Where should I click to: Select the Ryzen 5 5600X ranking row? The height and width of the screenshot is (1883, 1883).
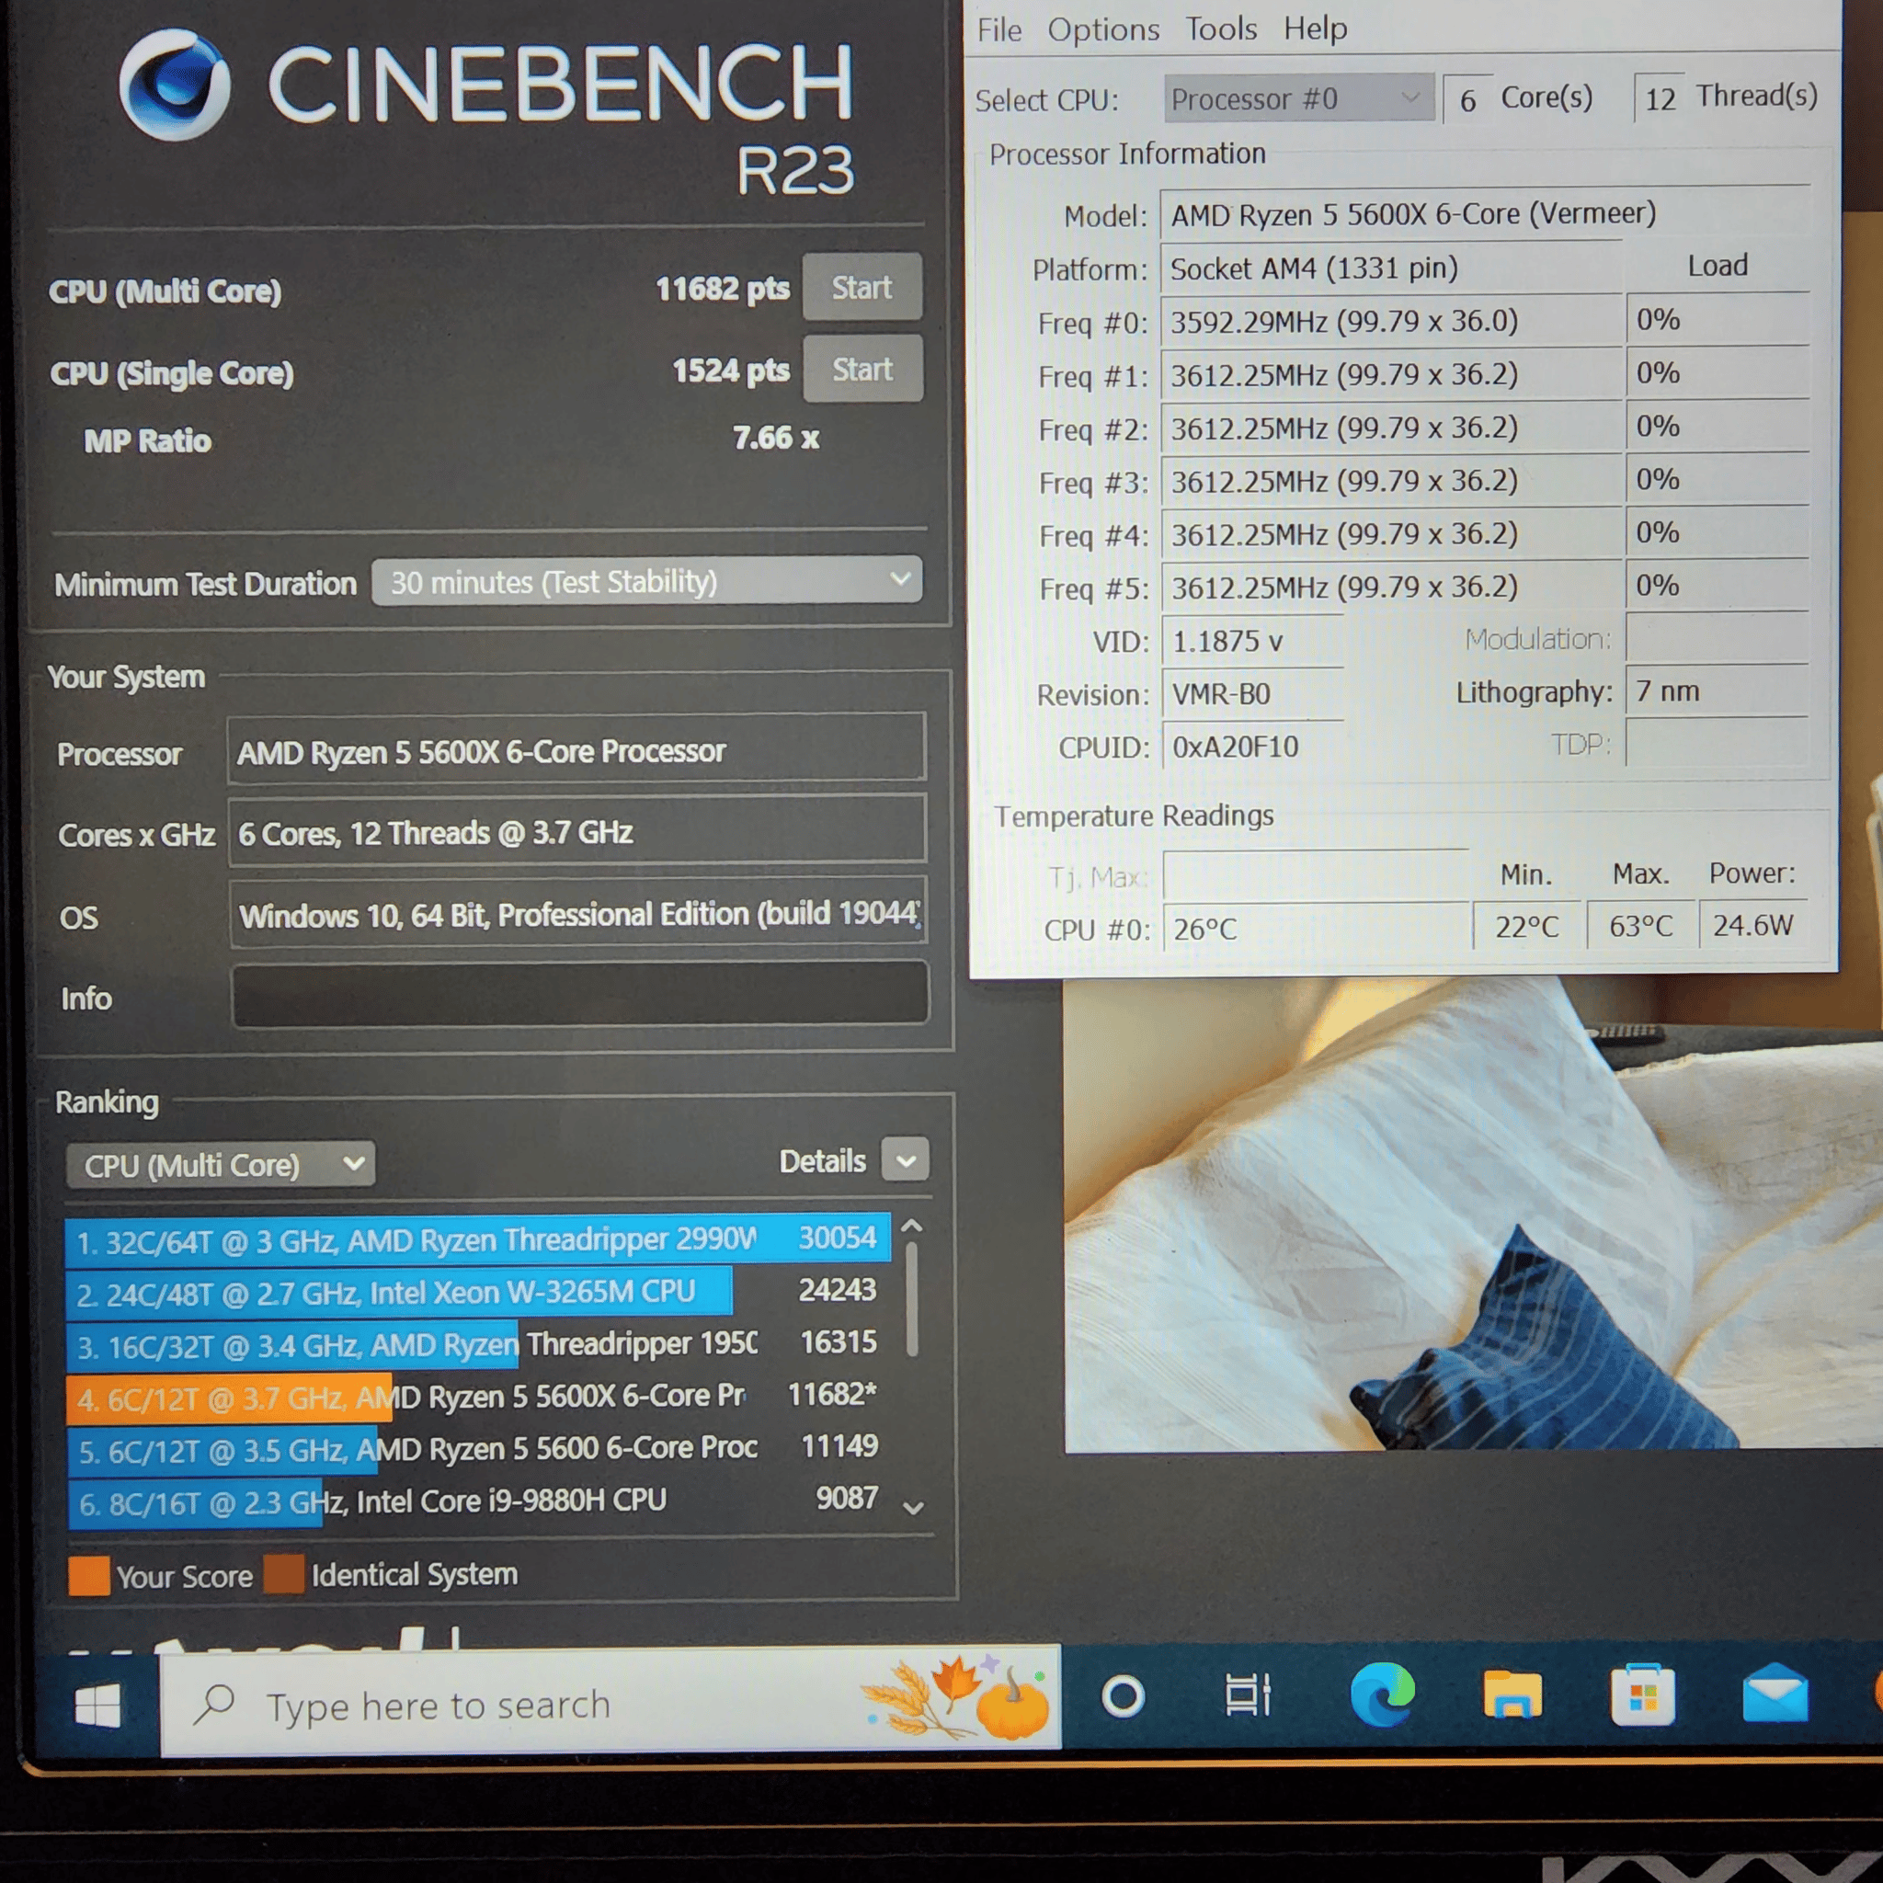[476, 1398]
